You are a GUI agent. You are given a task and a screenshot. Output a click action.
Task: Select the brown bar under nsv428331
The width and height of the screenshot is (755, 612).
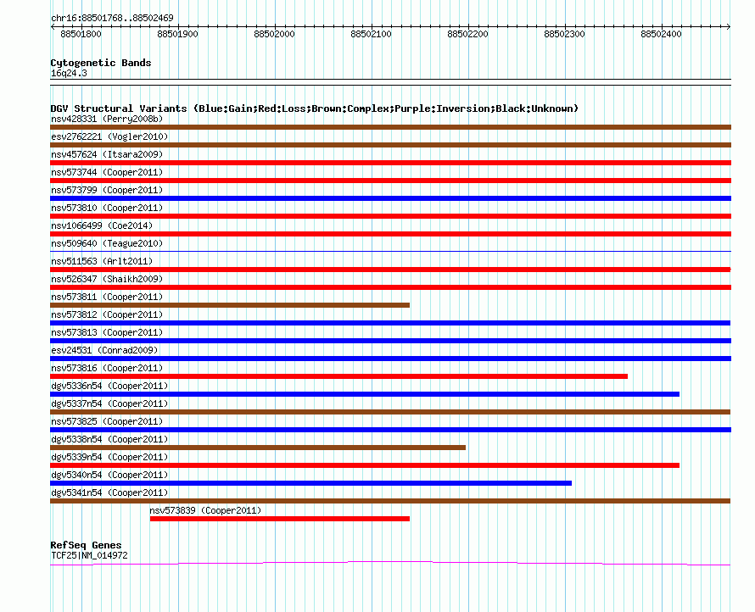click(390, 127)
